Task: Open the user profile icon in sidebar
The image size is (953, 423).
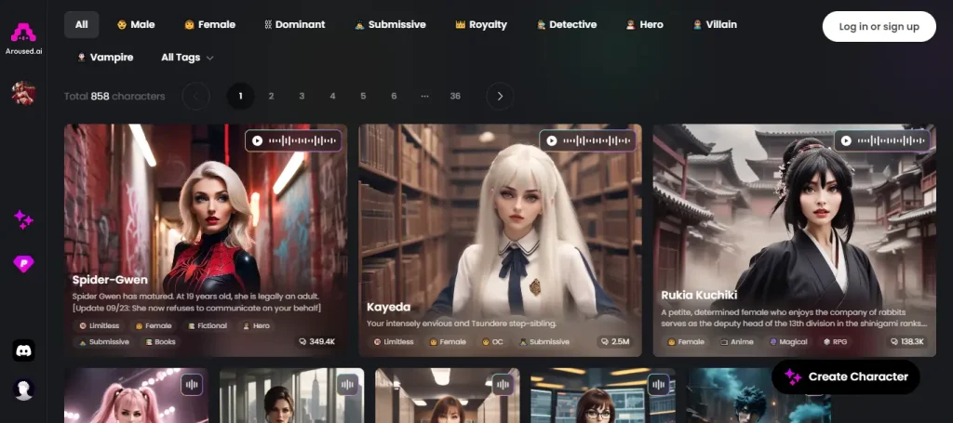Action: click(23, 390)
